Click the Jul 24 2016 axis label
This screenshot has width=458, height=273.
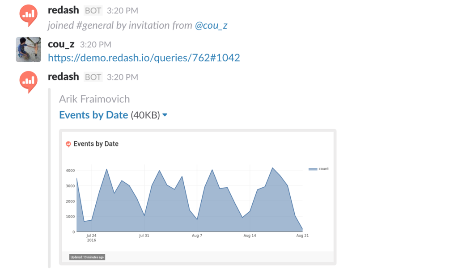pyautogui.click(x=91, y=238)
